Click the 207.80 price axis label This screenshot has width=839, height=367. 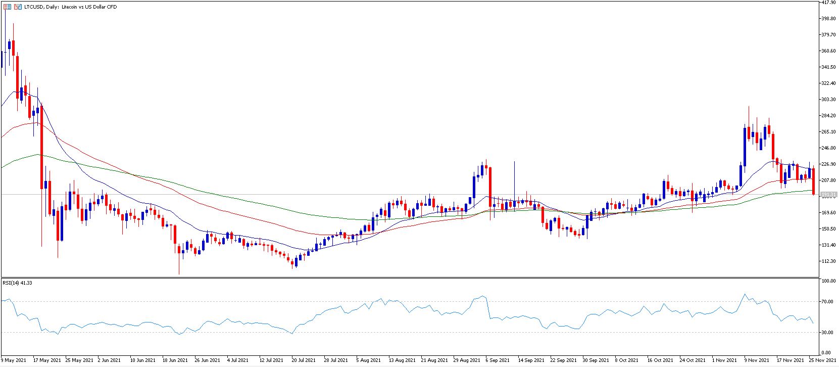tap(829, 180)
